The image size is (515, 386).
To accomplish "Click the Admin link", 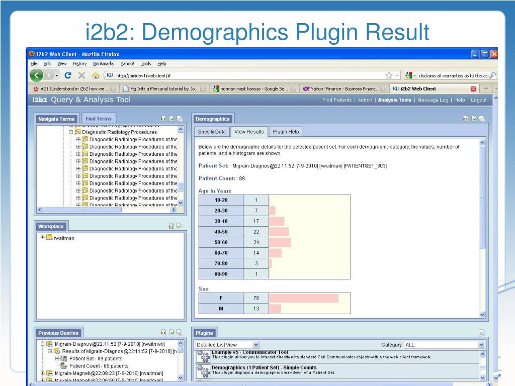I will pyautogui.click(x=365, y=100).
